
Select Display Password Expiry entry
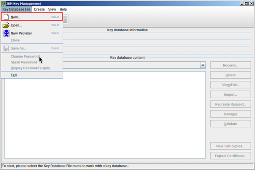32,68
